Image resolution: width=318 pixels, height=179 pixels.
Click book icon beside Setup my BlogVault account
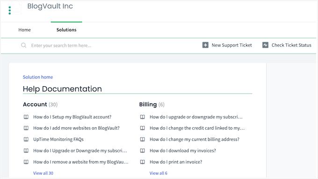(x=26, y=117)
